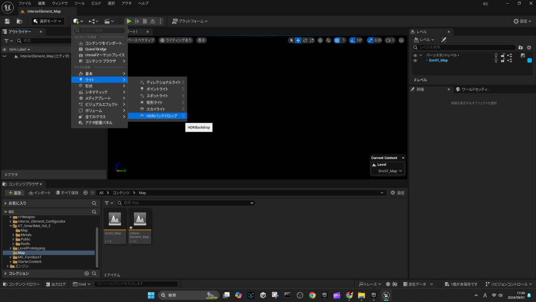Toggle visibility eye of Env01_Map level
Viewport: 536px width, 302px height.
click(x=415, y=60)
